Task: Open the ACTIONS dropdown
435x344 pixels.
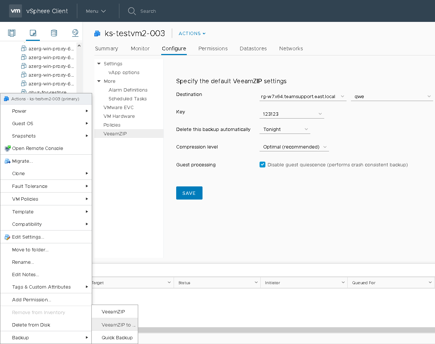Action: (x=192, y=34)
